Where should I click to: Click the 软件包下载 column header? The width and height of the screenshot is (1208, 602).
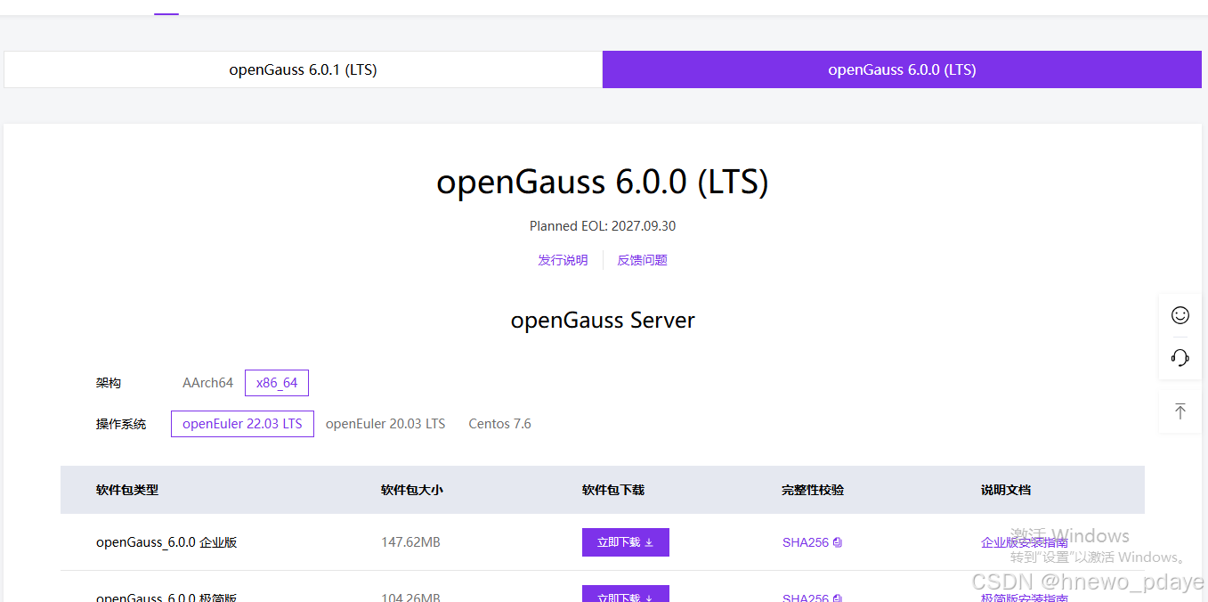pyautogui.click(x=613, y=490)
